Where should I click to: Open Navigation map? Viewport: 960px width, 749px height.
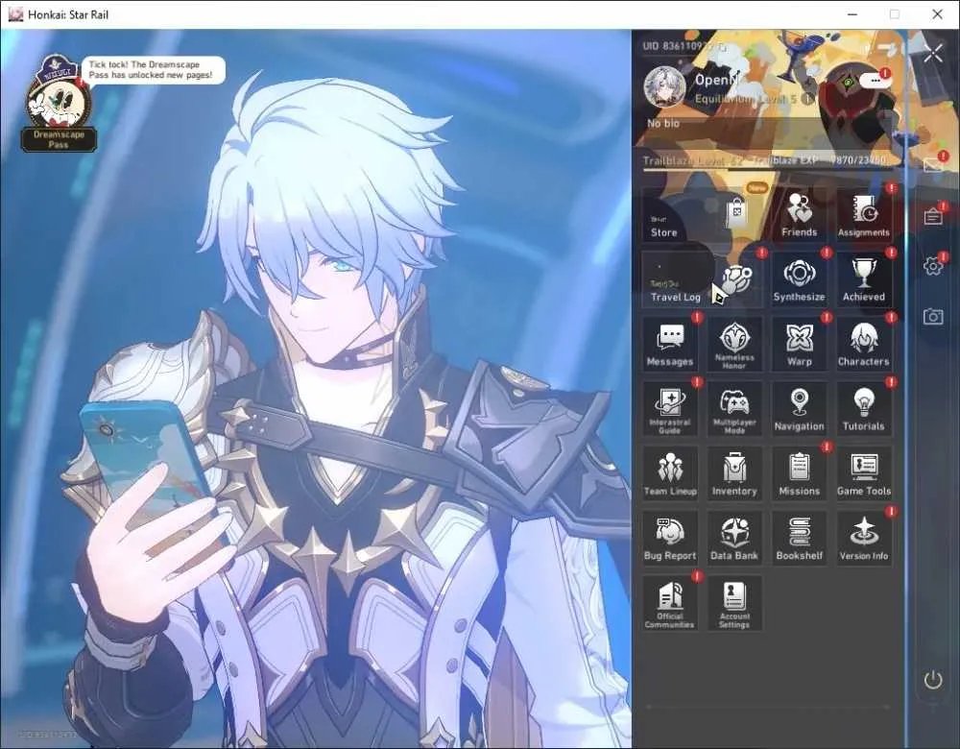click(x=799, y=409)
